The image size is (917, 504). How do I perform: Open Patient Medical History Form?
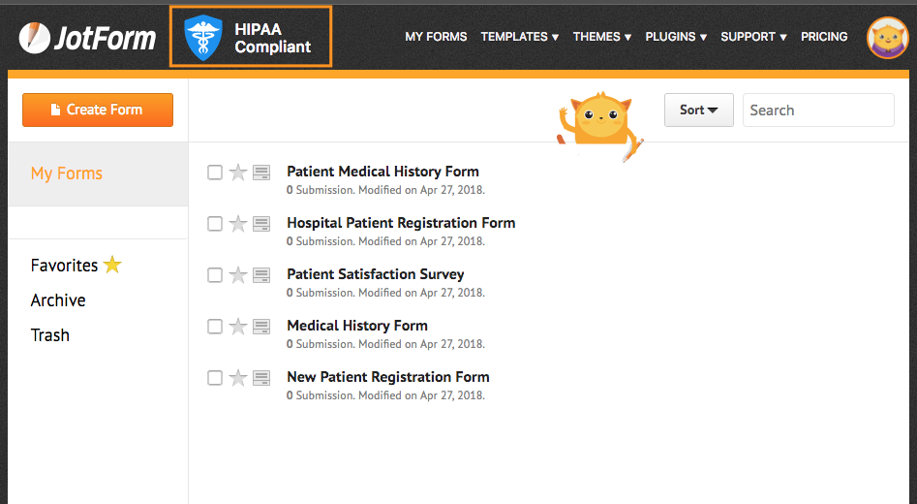tap(382, 172)
